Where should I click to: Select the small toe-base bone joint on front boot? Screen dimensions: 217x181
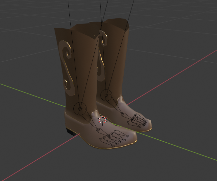coord(98,130)
